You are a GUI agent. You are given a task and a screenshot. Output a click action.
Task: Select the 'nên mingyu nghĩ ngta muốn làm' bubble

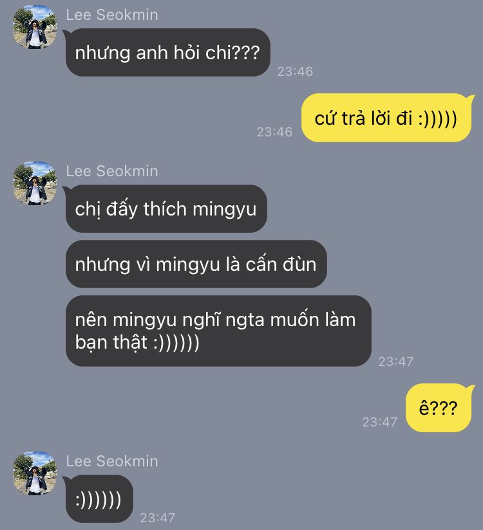[x=218, y=331]
